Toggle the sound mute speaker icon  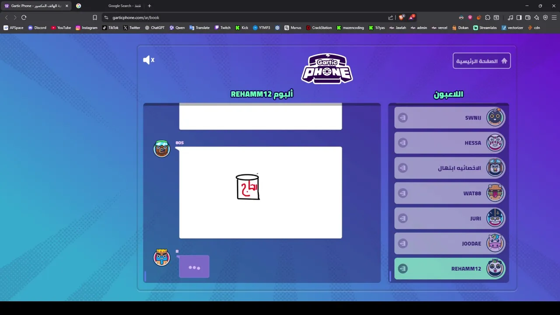click(x=149, y=60)
